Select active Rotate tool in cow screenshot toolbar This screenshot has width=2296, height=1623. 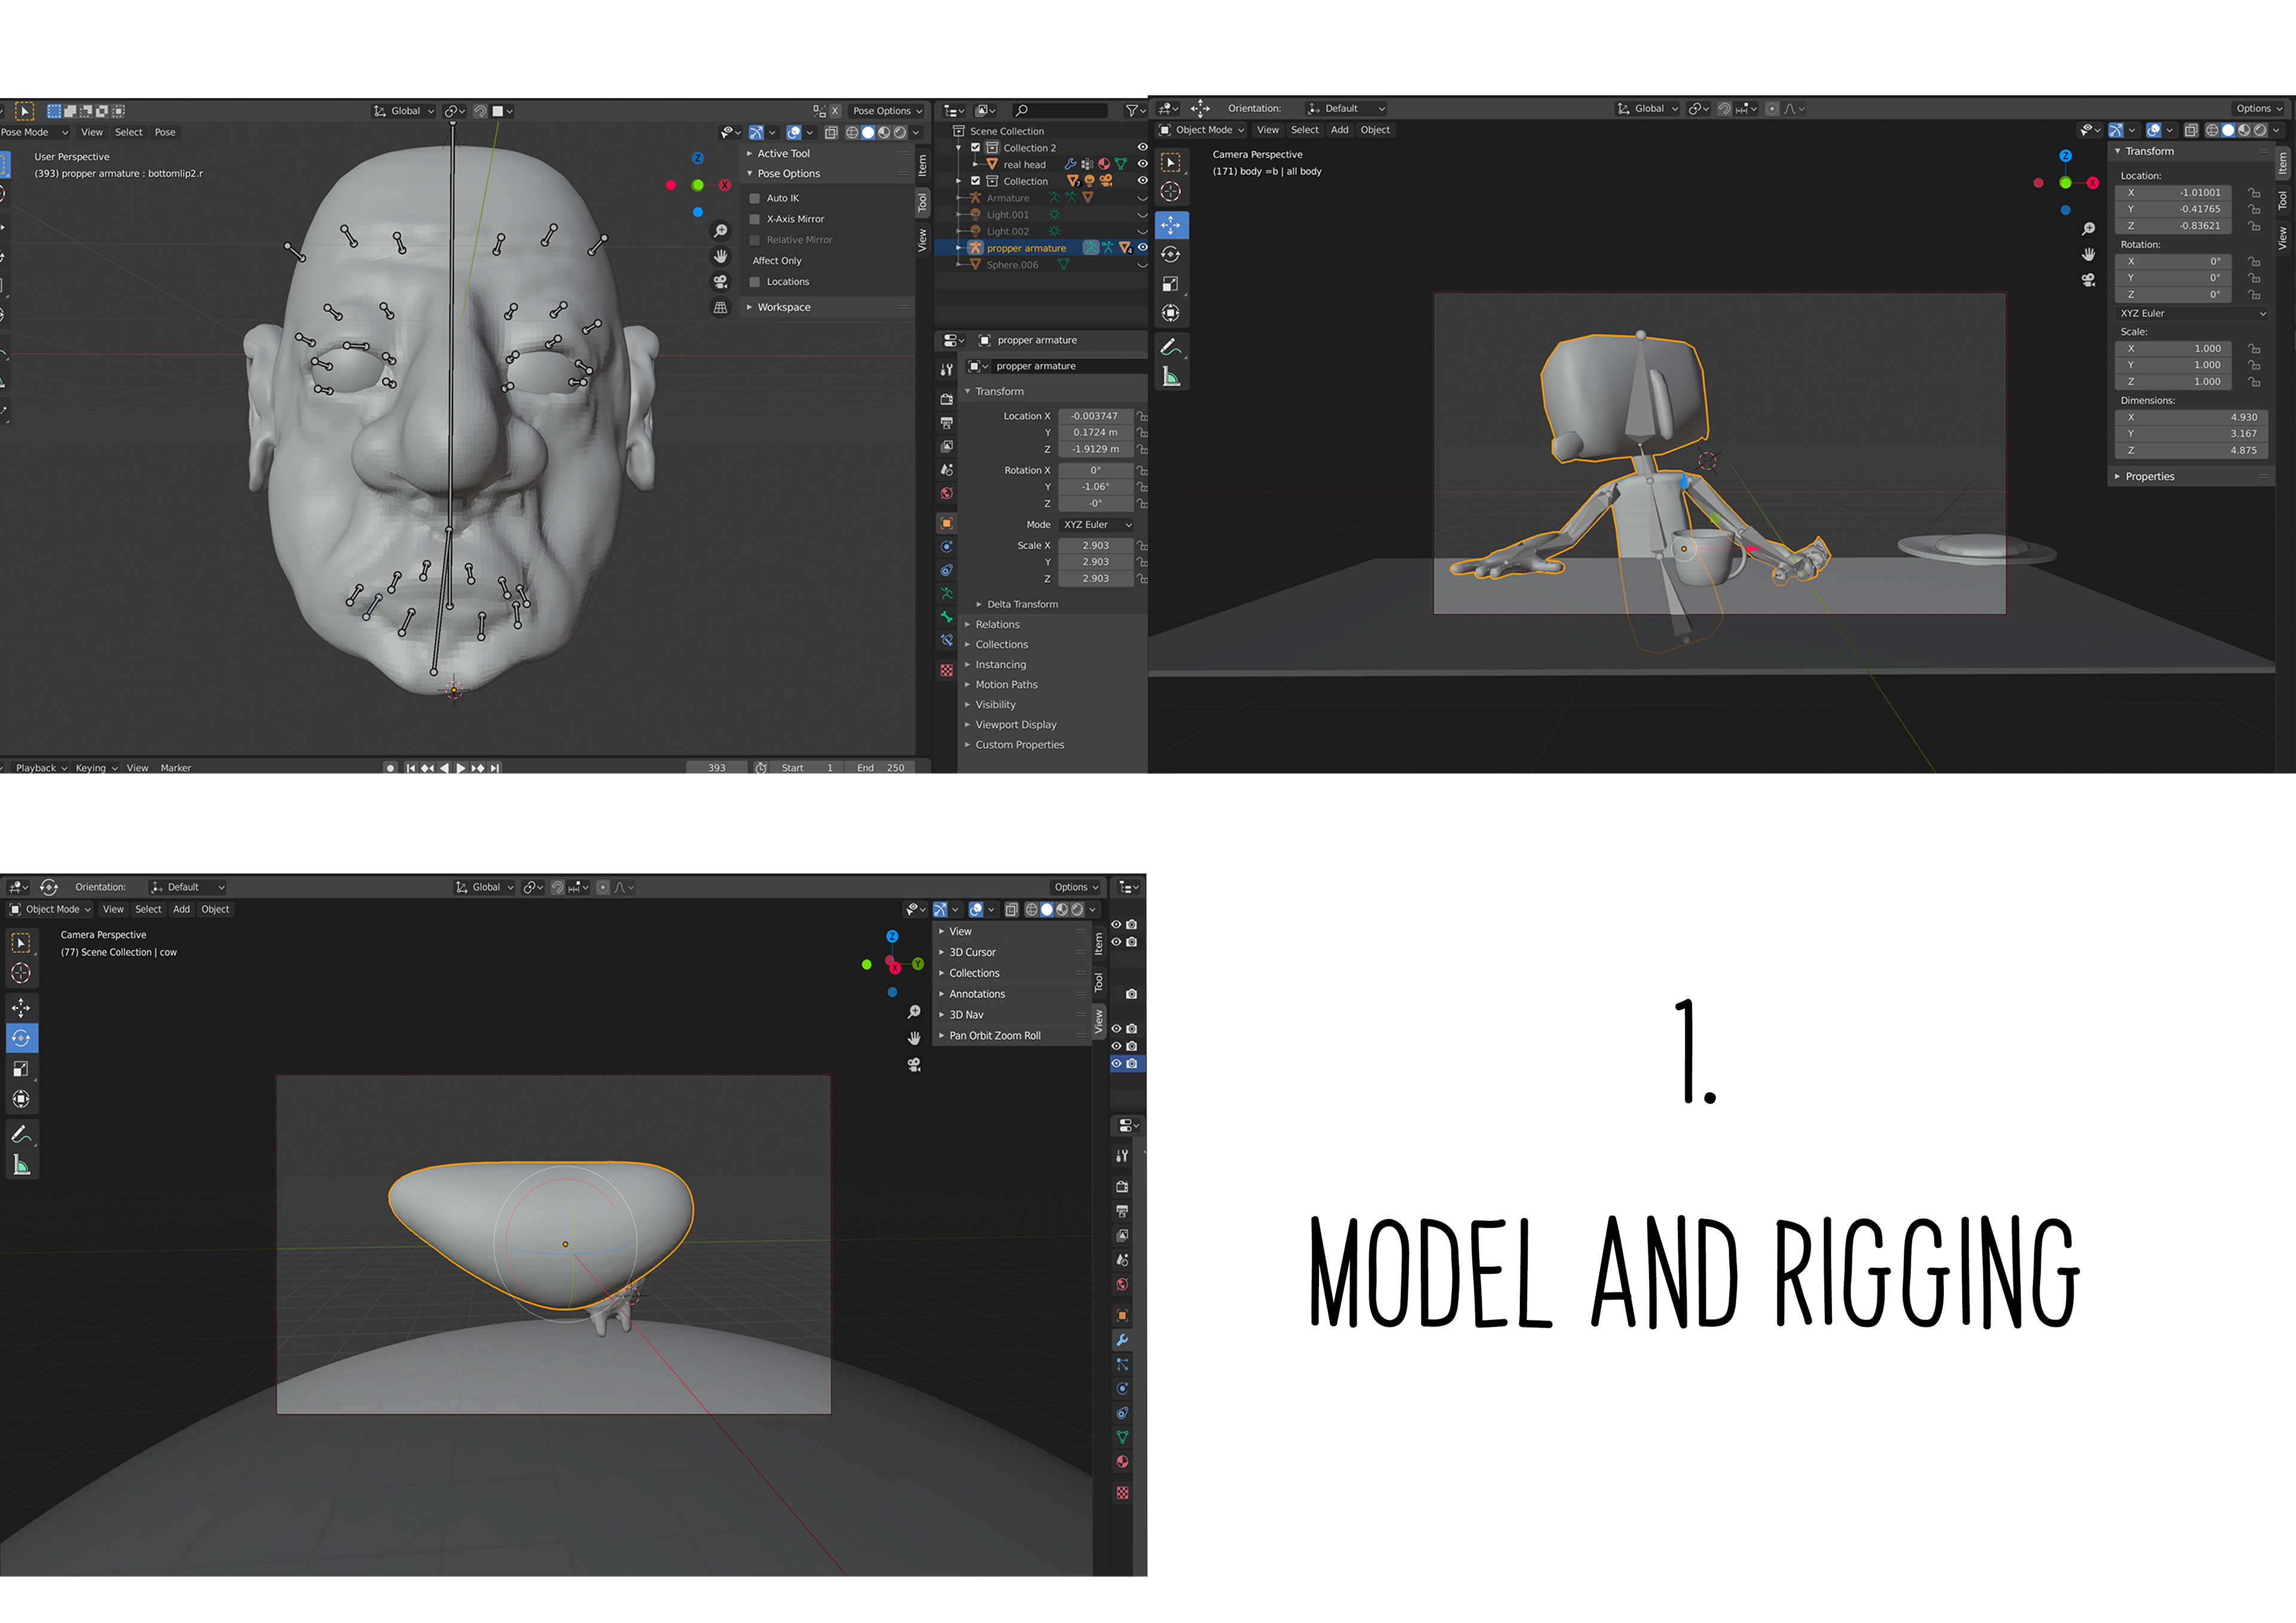(21, 1038)
